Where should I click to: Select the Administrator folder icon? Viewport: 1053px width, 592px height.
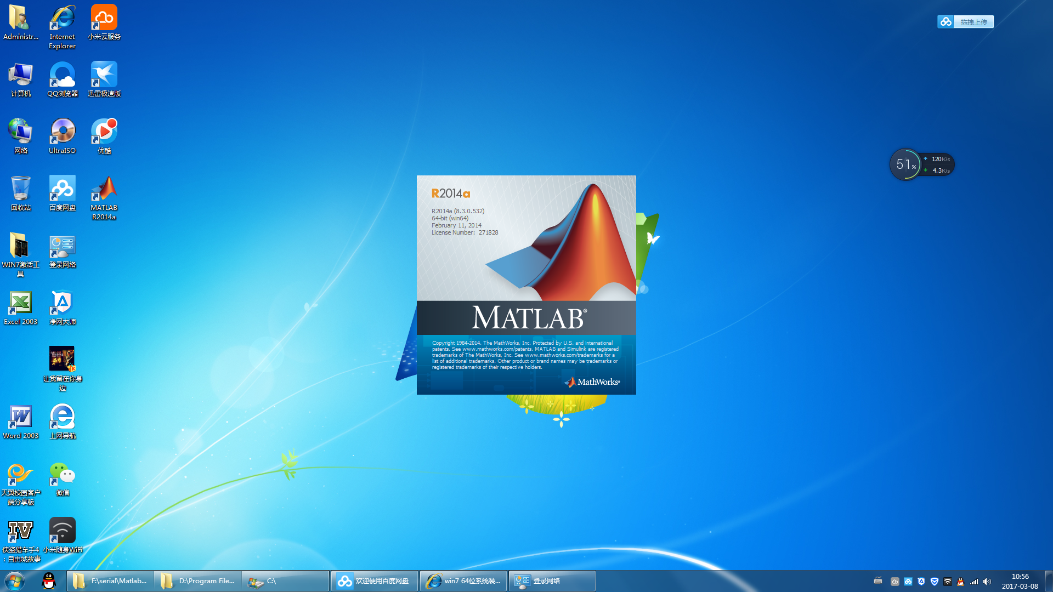coord(21,22)
